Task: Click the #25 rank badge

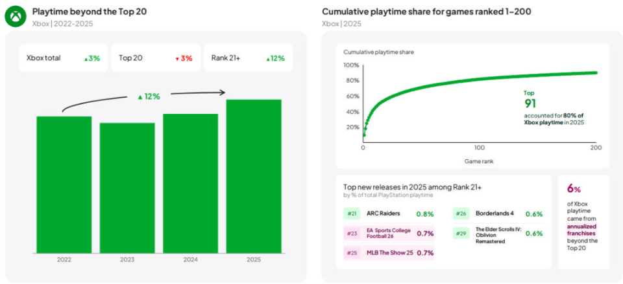Action: 352,252
